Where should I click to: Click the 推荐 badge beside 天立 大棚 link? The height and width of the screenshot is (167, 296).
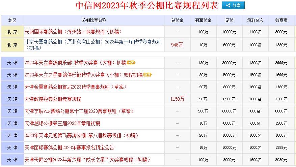point(131,63)
